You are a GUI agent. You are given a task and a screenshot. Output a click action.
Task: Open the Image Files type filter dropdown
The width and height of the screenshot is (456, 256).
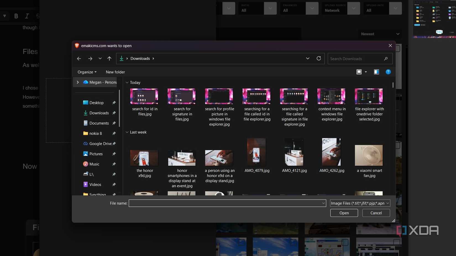coord(360,203)
